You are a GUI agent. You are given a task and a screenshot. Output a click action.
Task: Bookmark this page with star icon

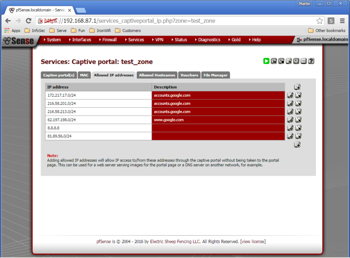(x=319, y=21)
